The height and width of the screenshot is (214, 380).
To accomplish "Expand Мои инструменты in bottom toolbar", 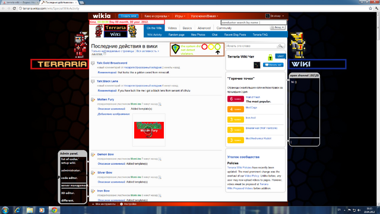I will pos(104,204).
